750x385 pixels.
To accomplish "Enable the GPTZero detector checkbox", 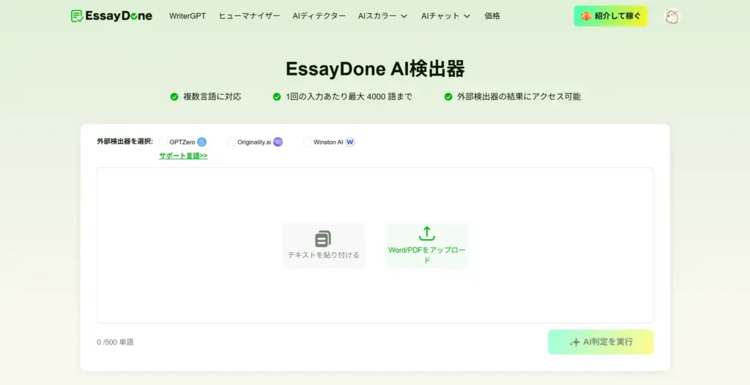I will click(x=163, y=142).
